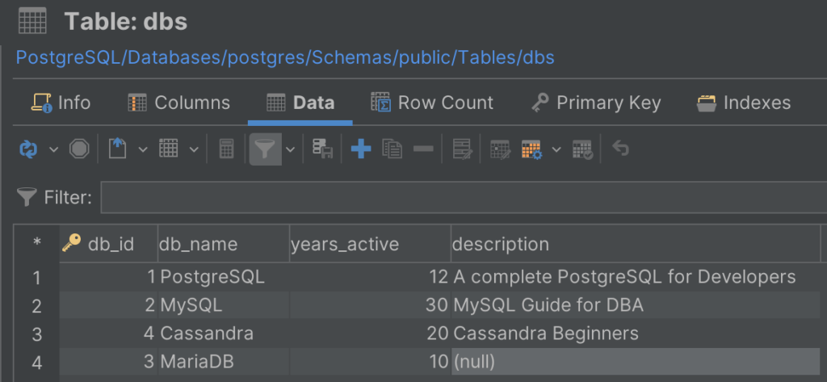This screenshot has height=382, width=827.
Task: Add a new row with plus icon
Action: (361, 149)
